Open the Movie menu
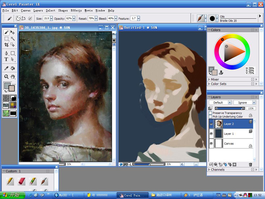 (89, 11)
